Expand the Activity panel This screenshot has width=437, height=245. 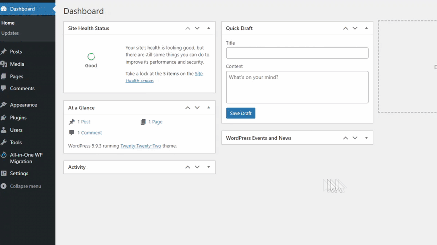pos(209,167)
